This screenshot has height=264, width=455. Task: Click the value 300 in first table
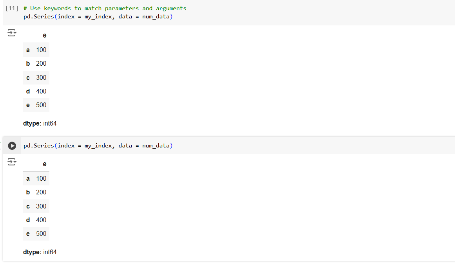(41, 77)
